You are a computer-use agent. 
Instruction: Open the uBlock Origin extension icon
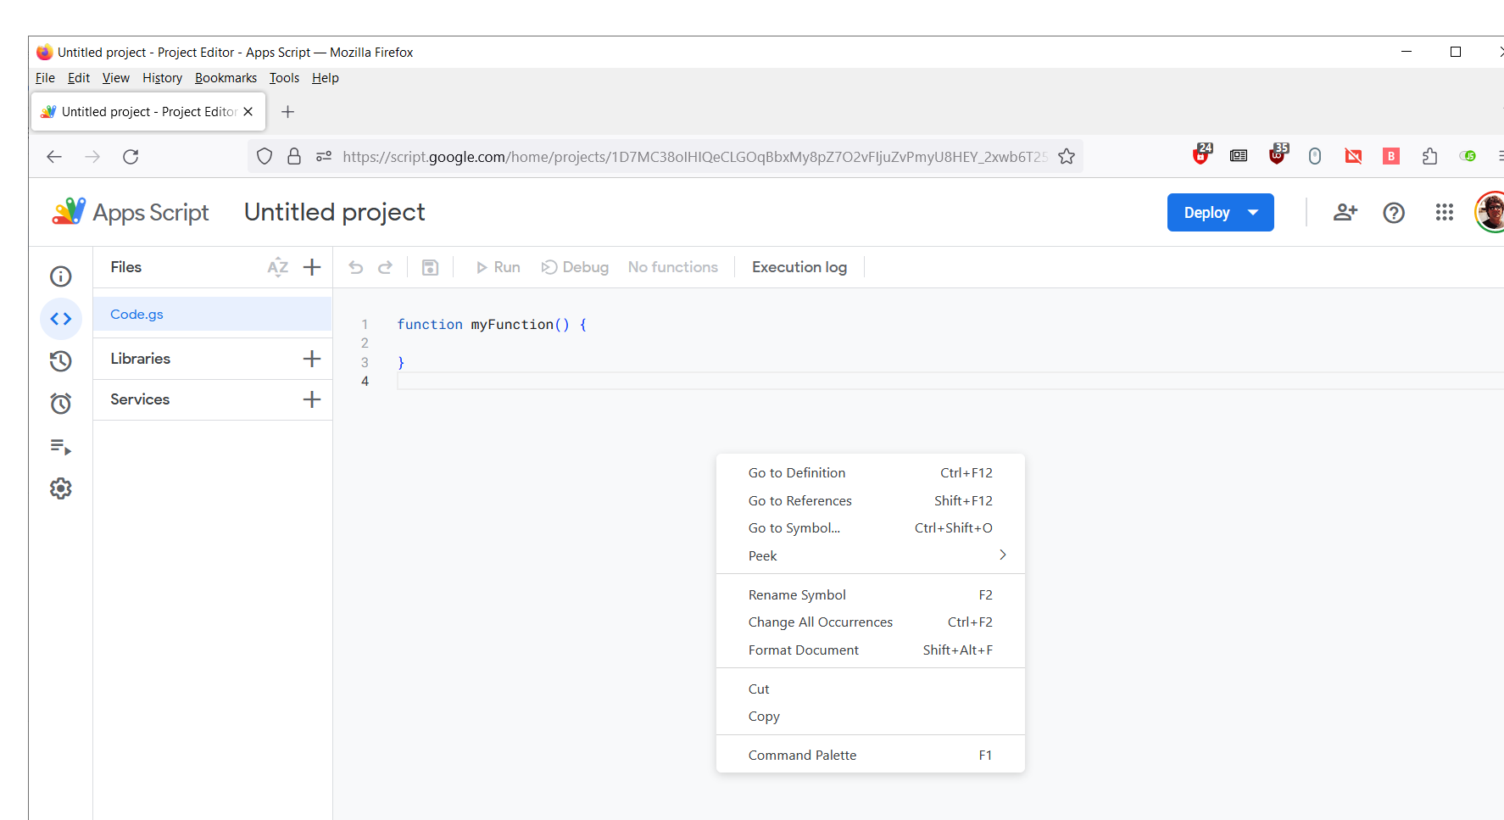(x=1278, y=155)
